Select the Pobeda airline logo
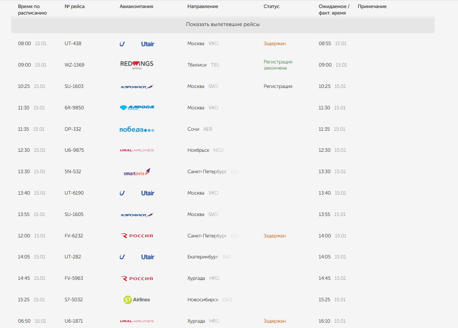 137,130
